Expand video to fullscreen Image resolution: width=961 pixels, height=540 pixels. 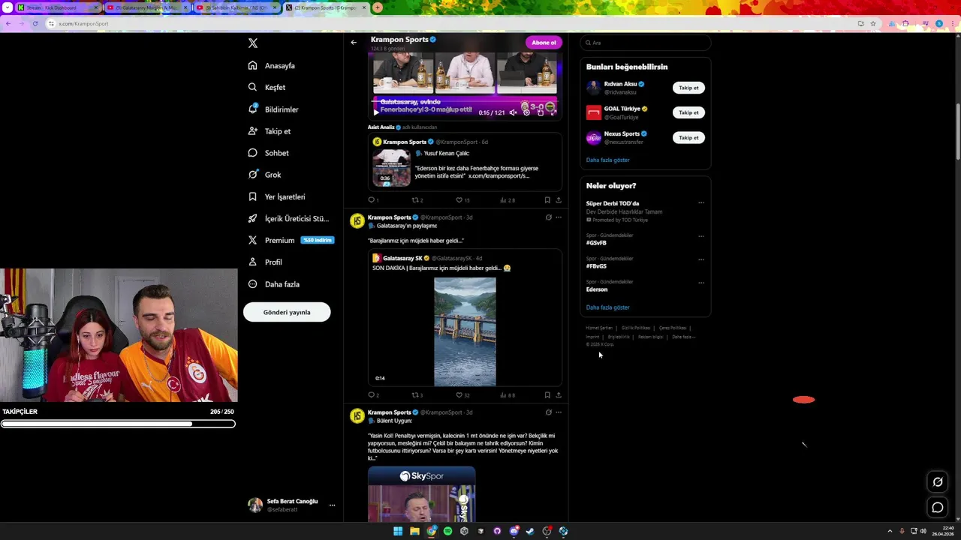click(553, 112)
